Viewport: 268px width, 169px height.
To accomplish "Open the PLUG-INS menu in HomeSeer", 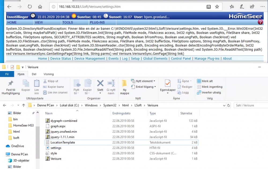I will tap(97, 23).
